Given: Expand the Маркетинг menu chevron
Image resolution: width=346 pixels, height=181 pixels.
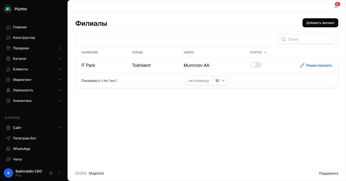Looking at the screenshot, I should pyautogui.click(x=60, y=80).
